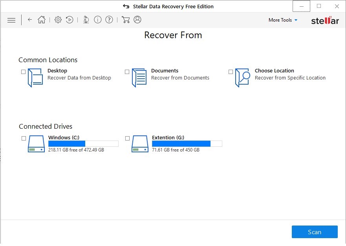Click the Desktop folder icon
The width and height of the screenshot is (346, 246).
click(35, 78)
